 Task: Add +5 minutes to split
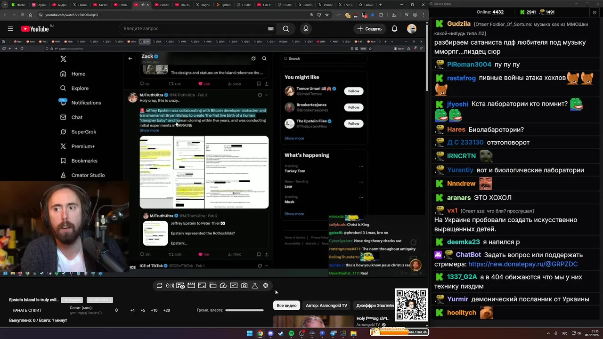tap(143, 310)
